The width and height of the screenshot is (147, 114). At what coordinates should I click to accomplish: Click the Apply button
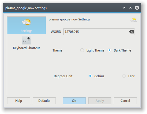[x=100, y=101]
